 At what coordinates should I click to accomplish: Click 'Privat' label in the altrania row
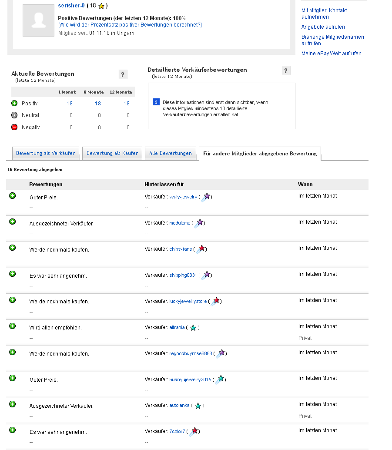coord(305,338)
